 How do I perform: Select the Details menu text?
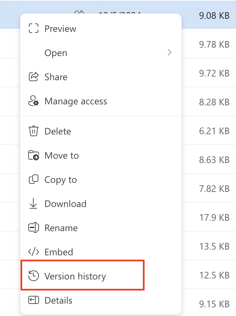point(58,300)
